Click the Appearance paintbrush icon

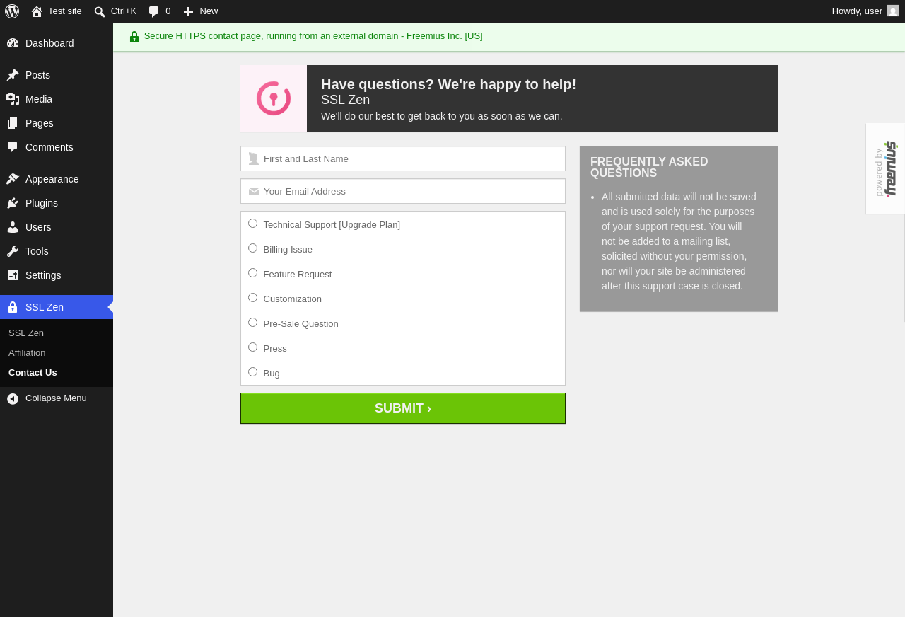(x=13, y=179)
